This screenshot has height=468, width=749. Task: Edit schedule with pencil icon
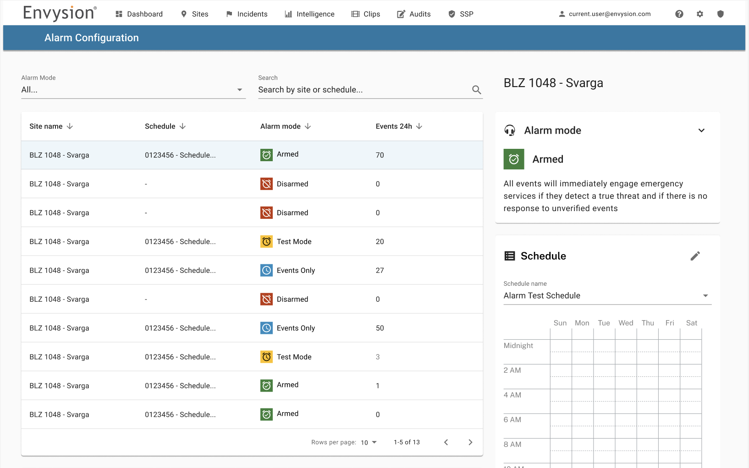tap(695, 256)
